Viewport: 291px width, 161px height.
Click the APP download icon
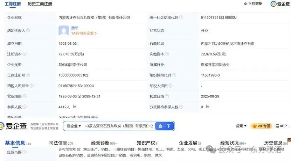[277, 126]
